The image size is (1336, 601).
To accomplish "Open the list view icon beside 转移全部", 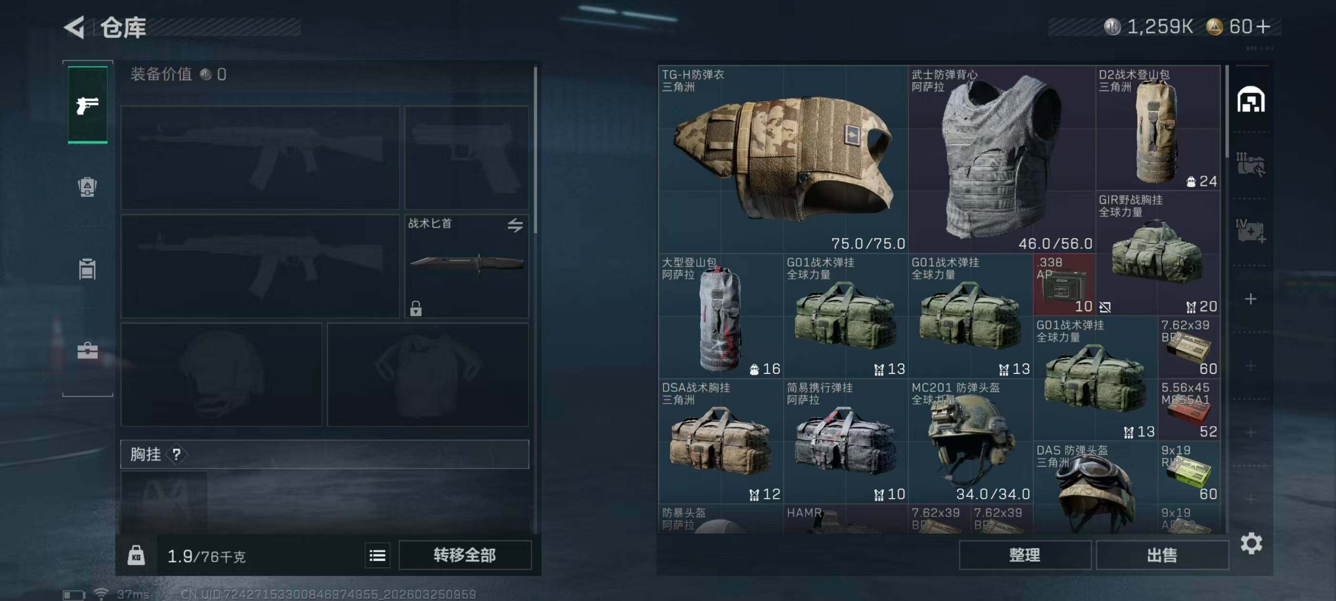I will click(x=377, y=555).
